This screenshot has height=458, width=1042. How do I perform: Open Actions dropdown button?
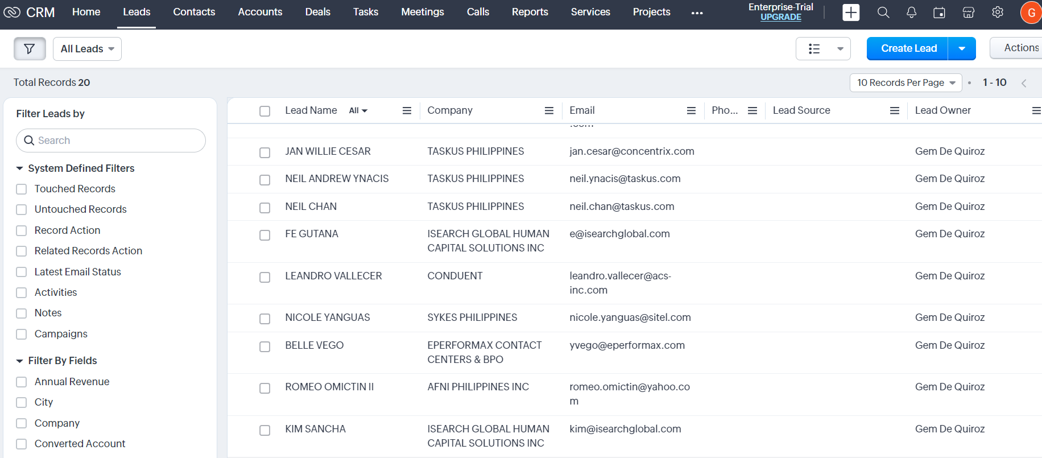click(x=1016, y=48)
